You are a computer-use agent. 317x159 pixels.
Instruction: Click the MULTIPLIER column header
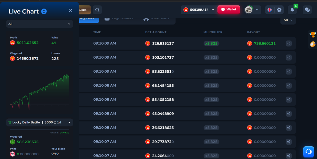pyautogui.click(x=213, y=32)
